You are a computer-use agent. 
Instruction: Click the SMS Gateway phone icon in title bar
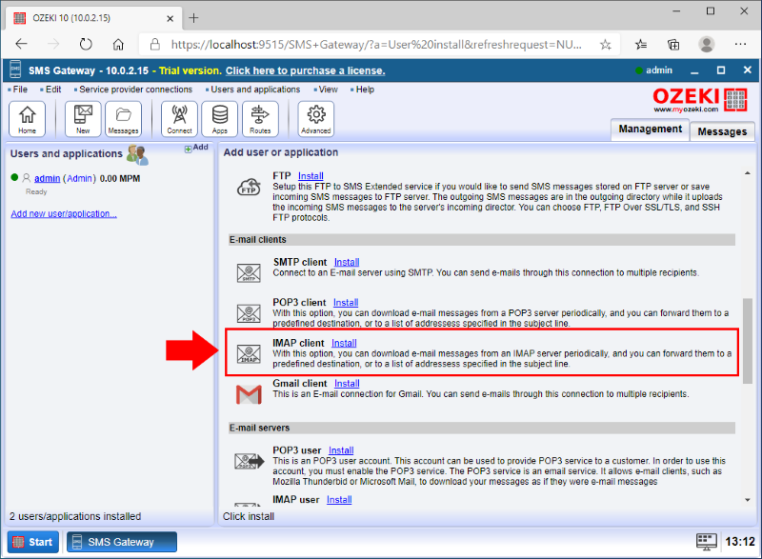coord(15,70)
